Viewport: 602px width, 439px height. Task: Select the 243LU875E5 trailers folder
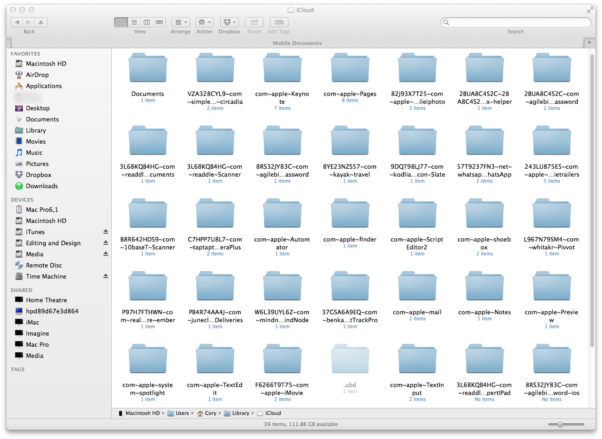551,141
